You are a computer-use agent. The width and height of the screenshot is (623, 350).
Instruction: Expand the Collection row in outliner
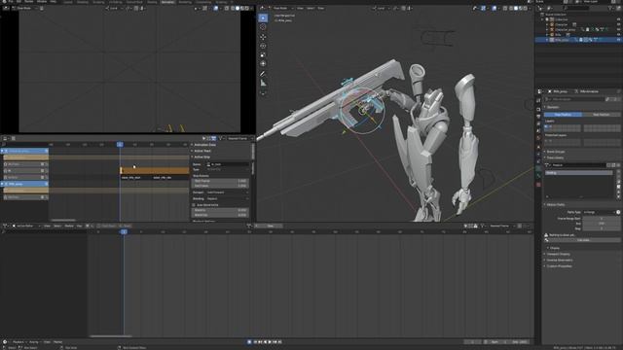pos(542,19)
